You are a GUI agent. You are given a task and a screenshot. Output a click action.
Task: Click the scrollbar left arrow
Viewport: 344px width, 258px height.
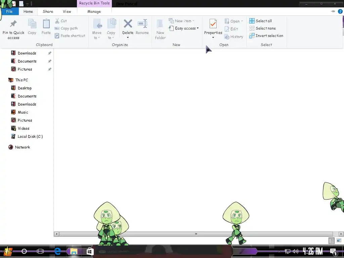56,234
